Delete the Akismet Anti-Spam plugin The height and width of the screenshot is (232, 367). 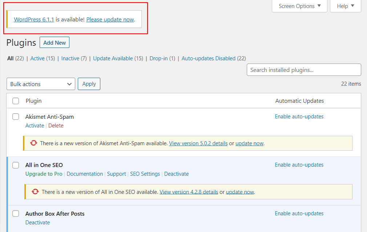(56, 126)
